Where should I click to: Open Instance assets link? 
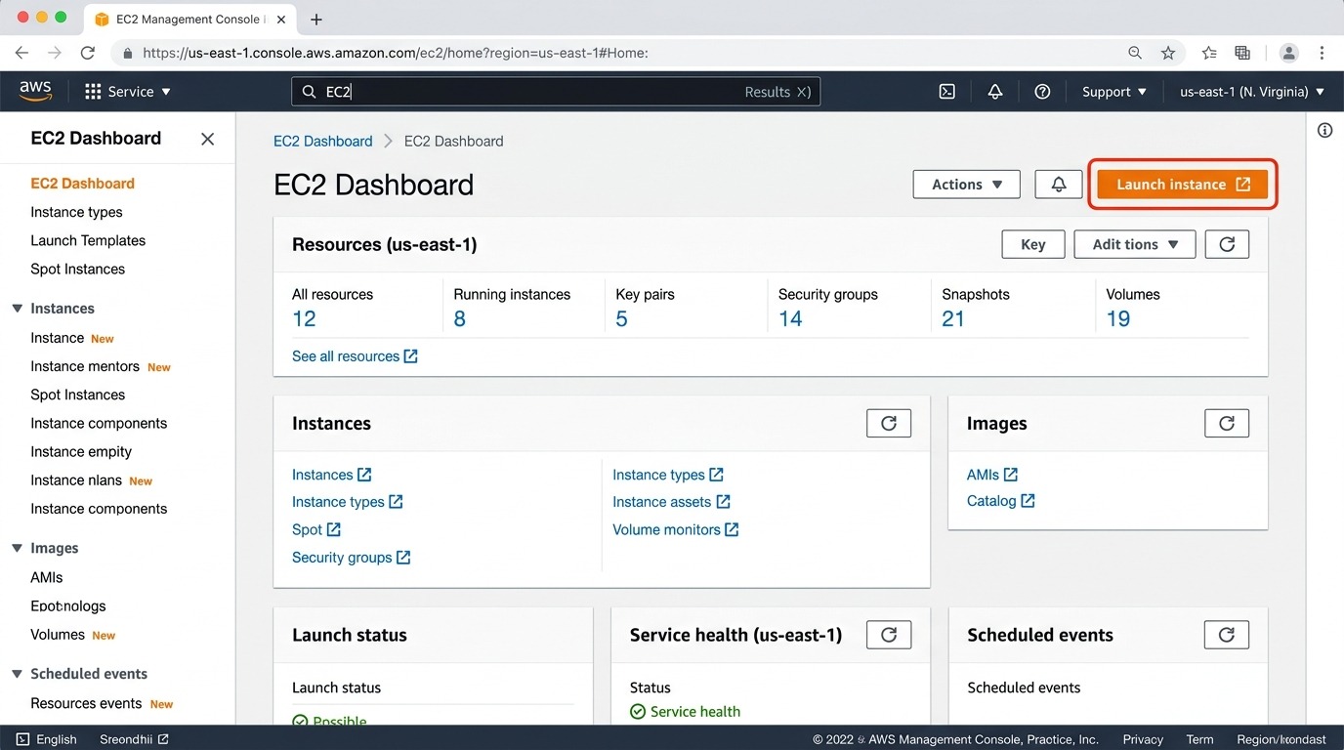pyautogui.click(x=671, y=502)
